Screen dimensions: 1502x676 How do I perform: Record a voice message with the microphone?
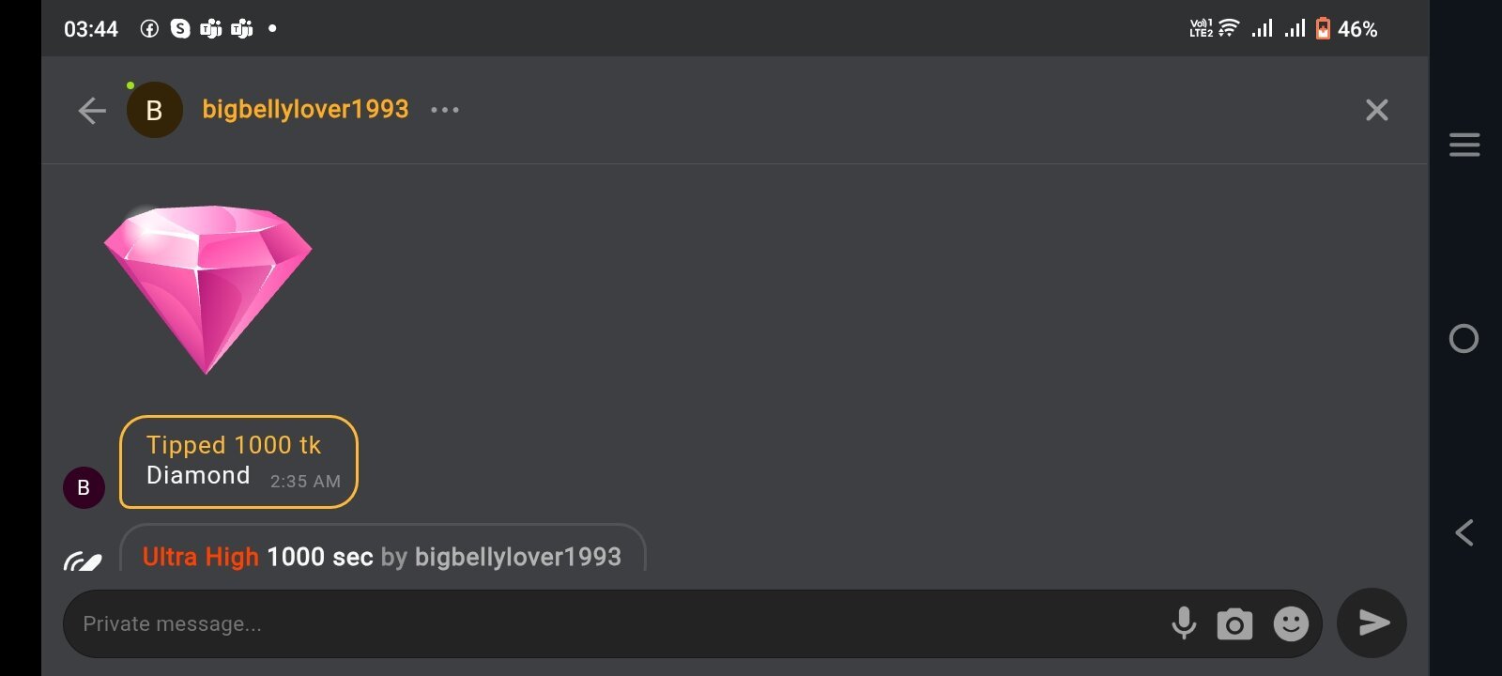click(x=1184, y=623)
